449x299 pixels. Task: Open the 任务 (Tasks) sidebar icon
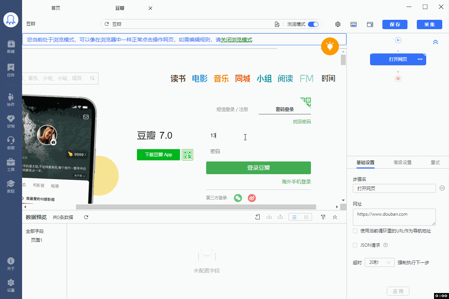pos(11,67)
